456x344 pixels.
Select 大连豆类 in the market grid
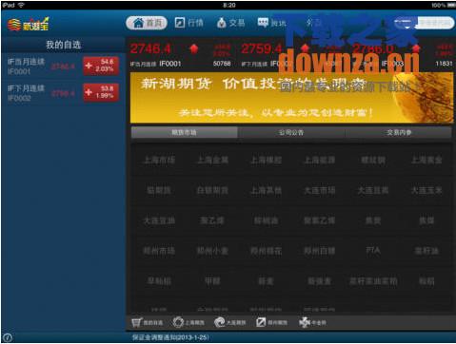(373, 190)
